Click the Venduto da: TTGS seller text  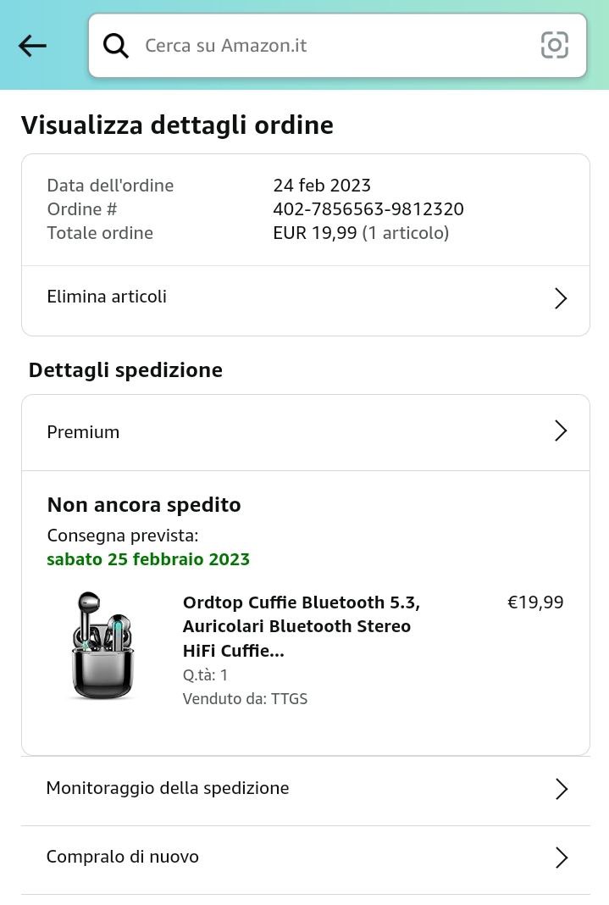[x=245, y=699]
